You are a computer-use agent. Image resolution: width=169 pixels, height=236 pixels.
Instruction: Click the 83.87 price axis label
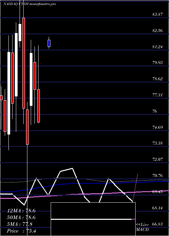point(158,14)
